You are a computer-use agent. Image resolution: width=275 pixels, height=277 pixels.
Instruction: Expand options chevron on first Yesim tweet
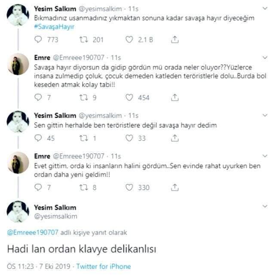coord(265,8)
